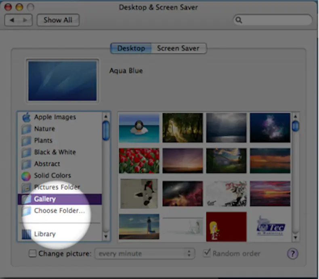Click the search magnifier icon
The width and height of the screenshot is (319, 279).
(239, 20)
